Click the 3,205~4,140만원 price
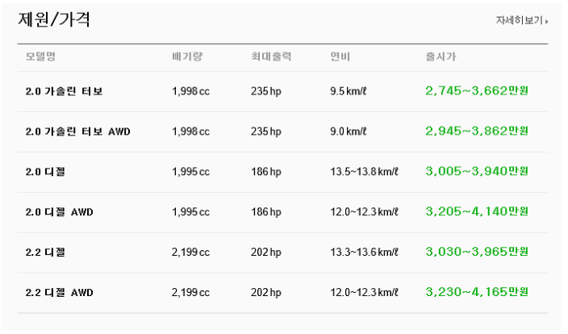Viewport: 568px width, 334px height. click(x=477, y=211)
